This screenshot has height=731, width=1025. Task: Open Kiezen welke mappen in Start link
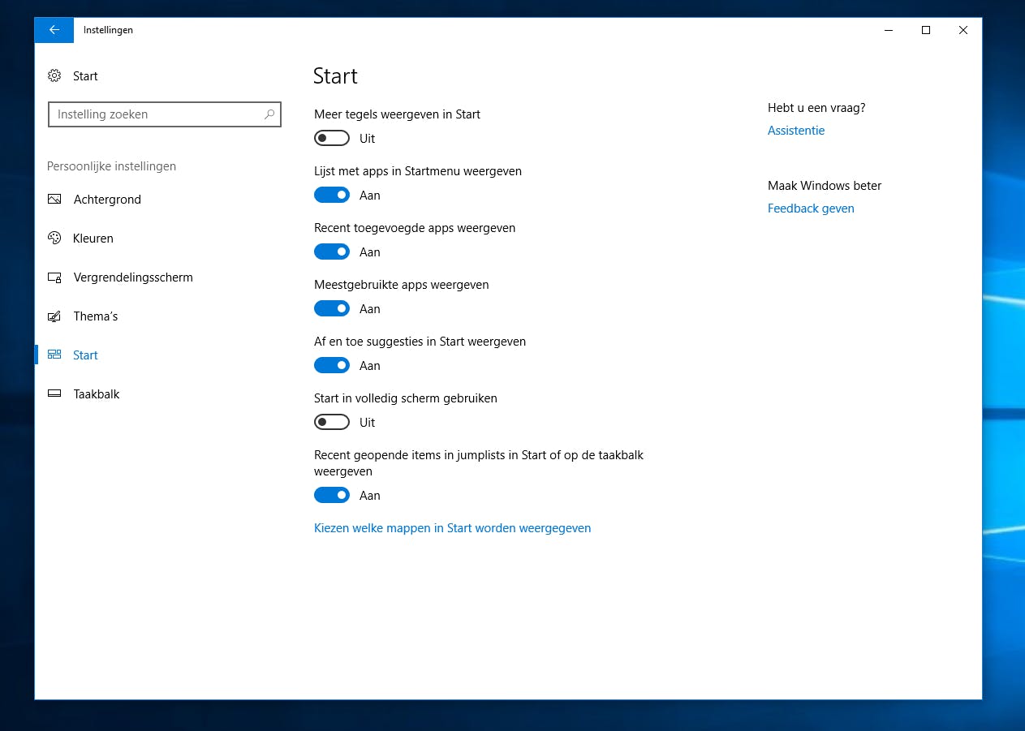[452, 528]
